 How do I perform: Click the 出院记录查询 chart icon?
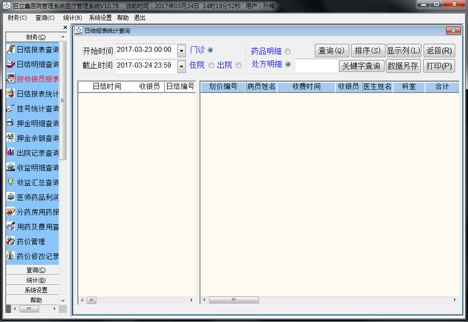tap(10, 152)
